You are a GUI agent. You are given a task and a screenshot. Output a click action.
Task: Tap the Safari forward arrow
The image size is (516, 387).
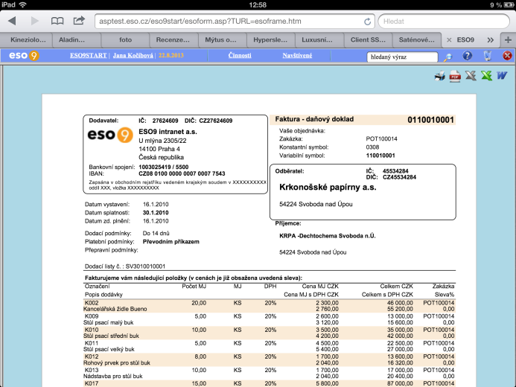(34, 22)
